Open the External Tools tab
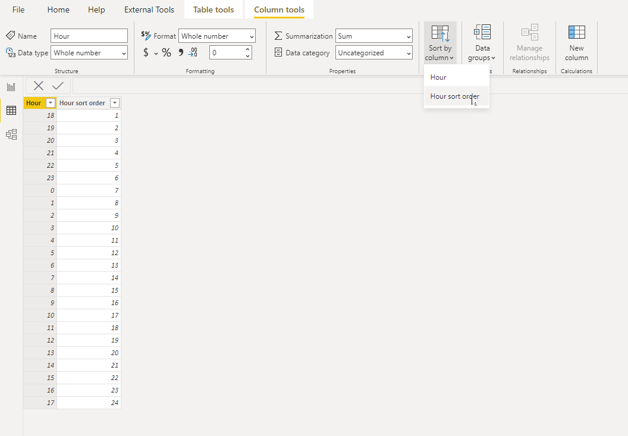 pyautogui.click(x=149, y=10)
